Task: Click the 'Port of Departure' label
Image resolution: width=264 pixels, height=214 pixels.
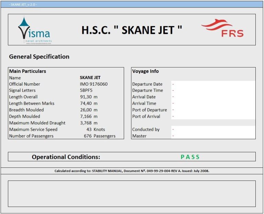Action: tap(150, 110)
